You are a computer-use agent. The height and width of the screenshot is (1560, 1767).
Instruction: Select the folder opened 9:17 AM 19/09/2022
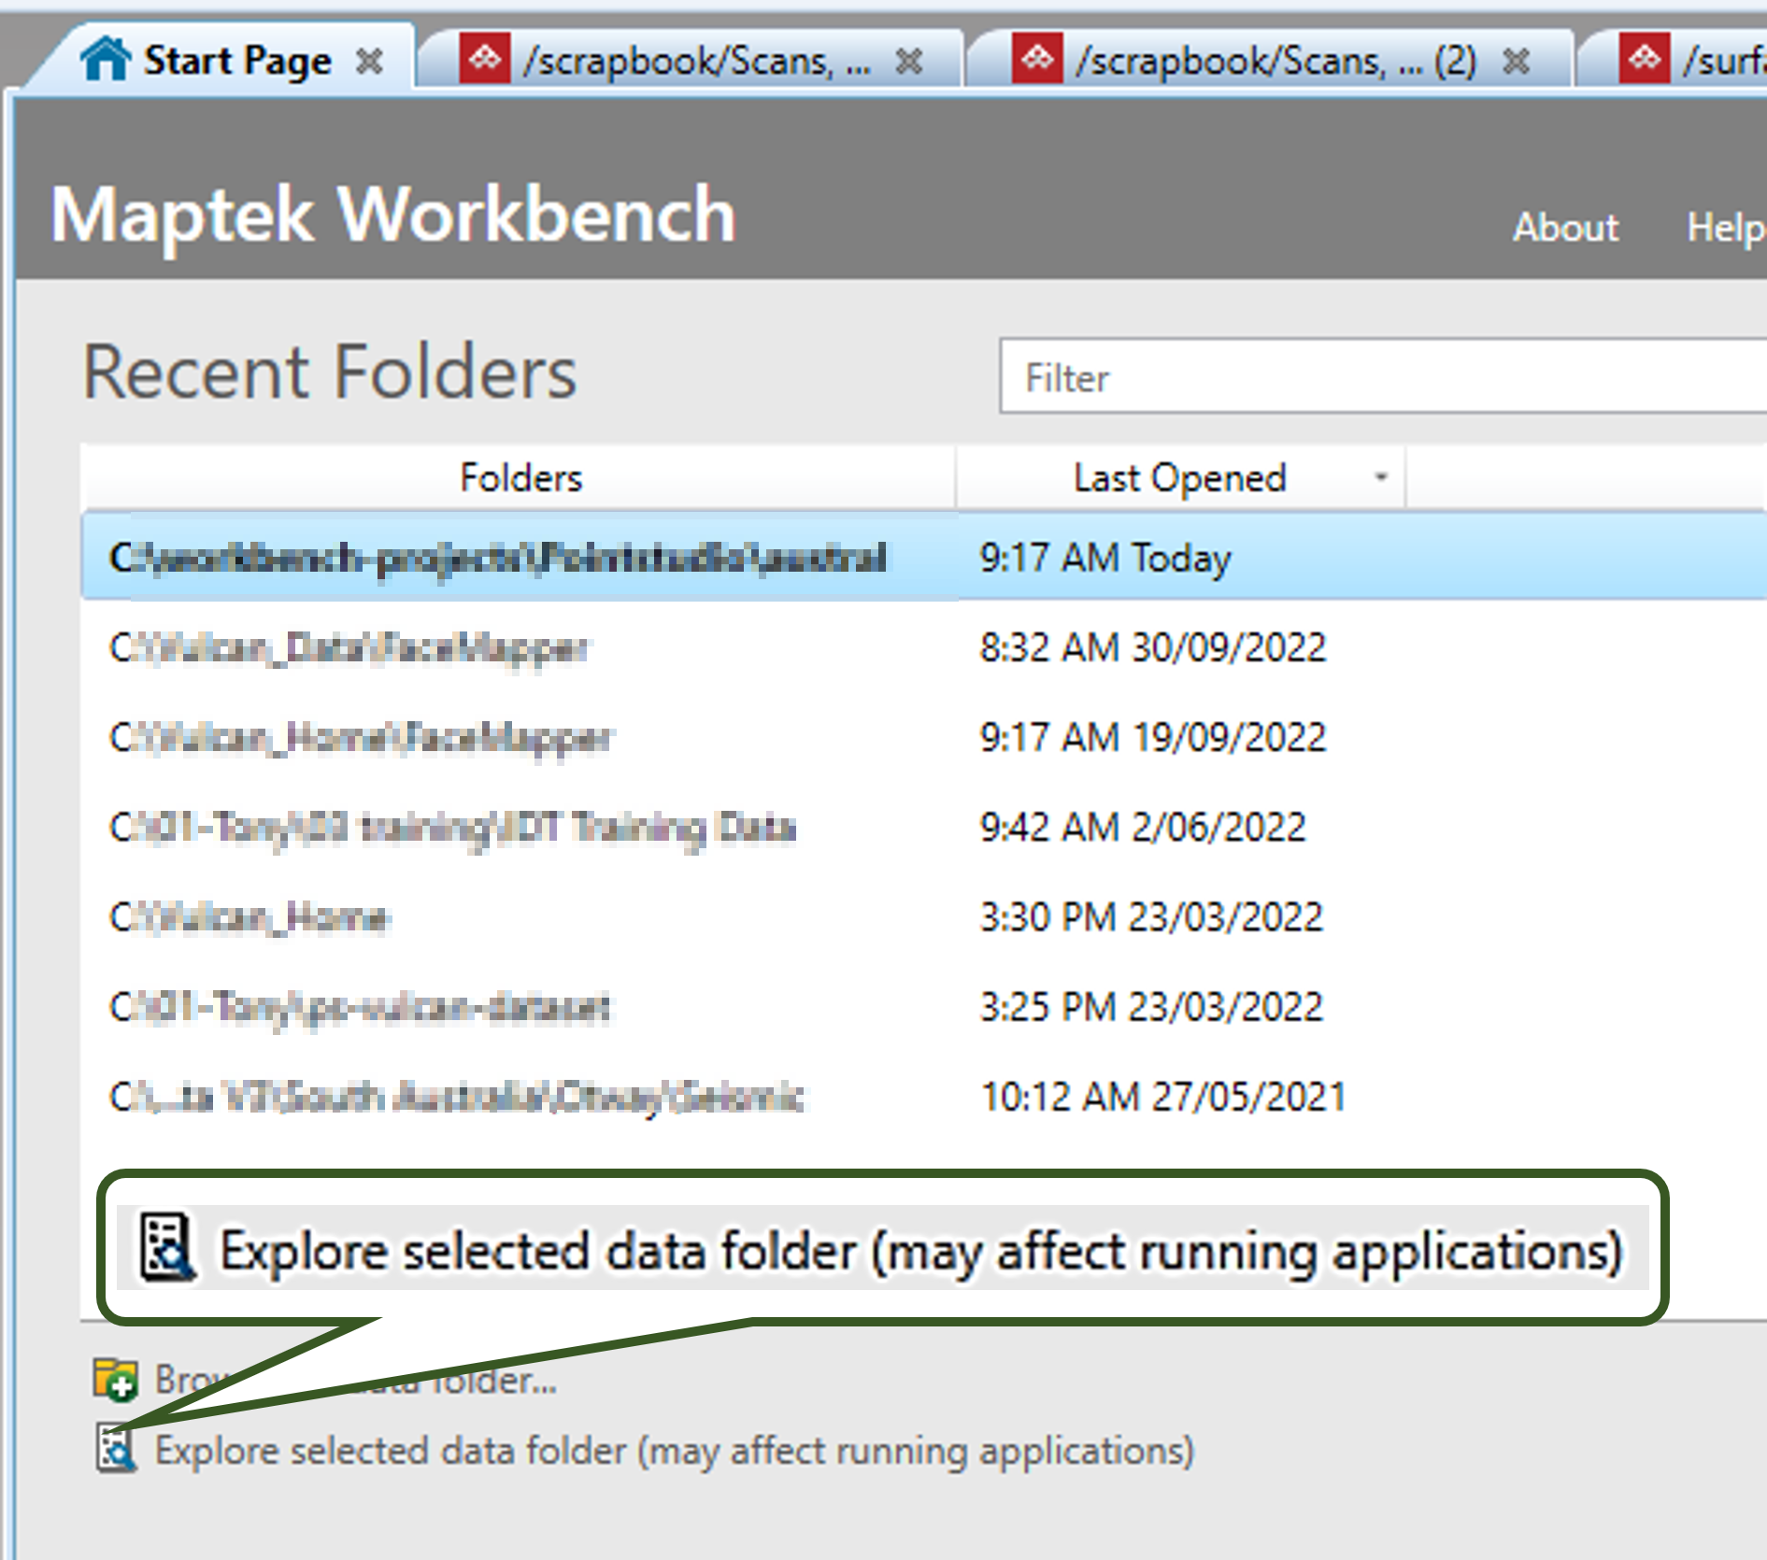[x=924, y=737]
